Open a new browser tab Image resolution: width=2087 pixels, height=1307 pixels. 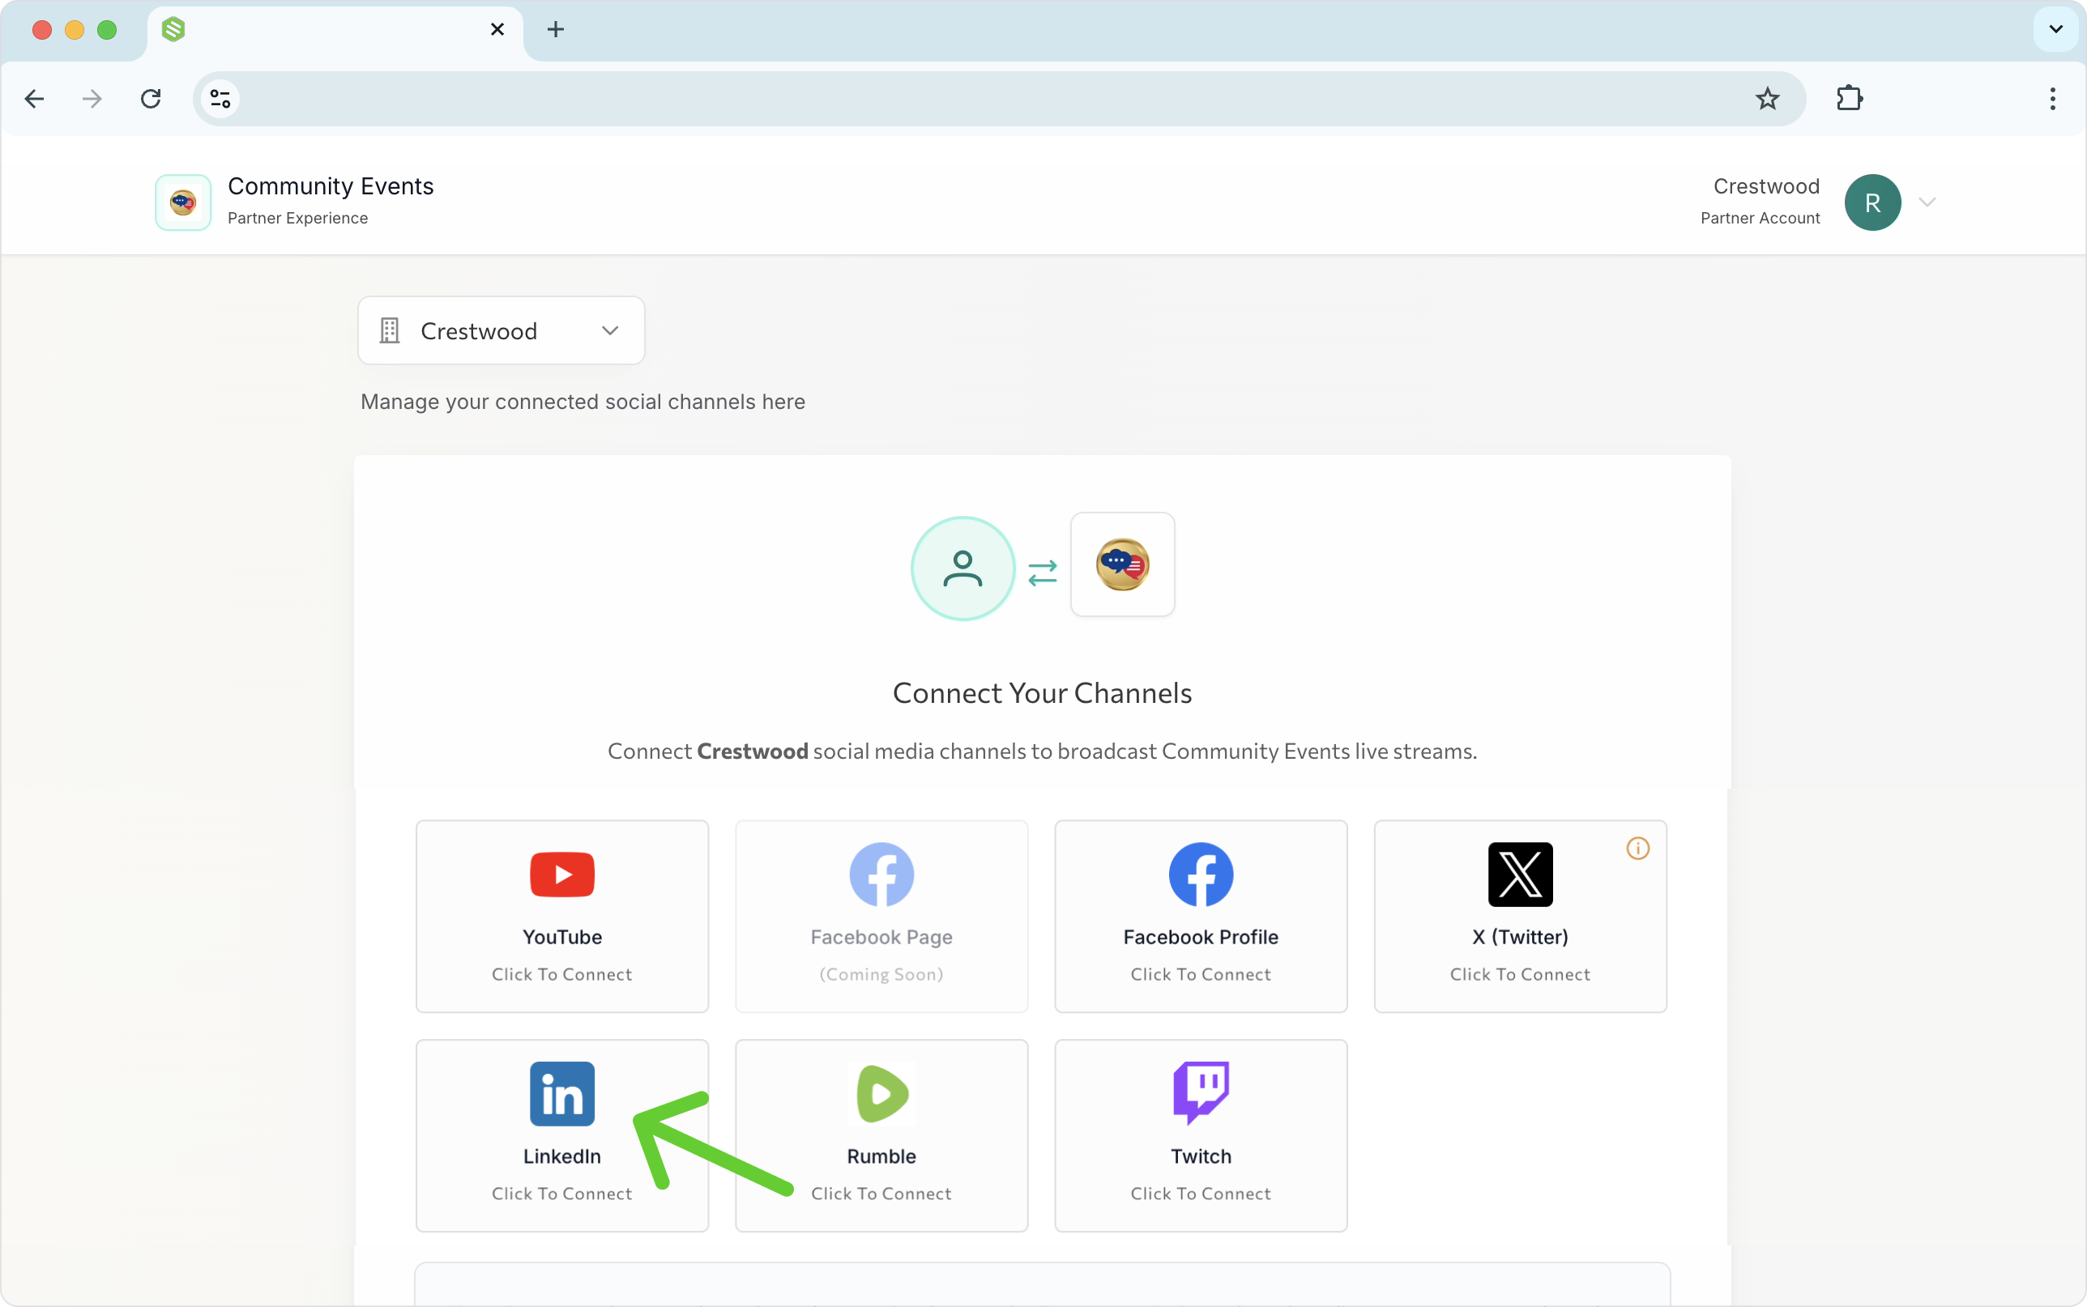[556, 29]
